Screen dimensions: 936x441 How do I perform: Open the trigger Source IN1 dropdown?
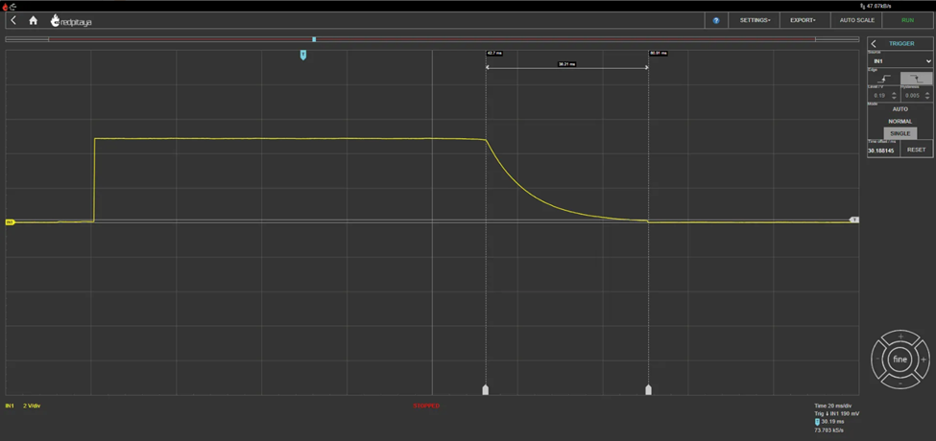900,61
